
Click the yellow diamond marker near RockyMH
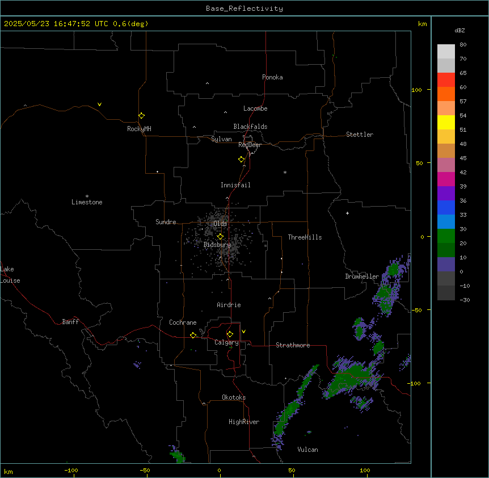(x=141, y=115)
